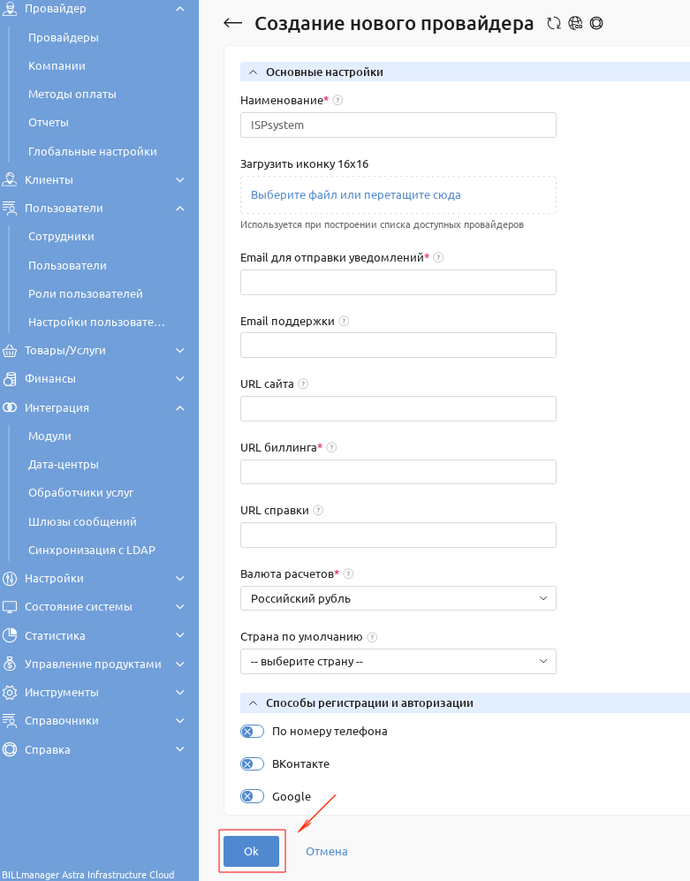Click the help hint next to Email для отправки уведомлений
This screenshot has height=881, width=690.
coord(439,257)
